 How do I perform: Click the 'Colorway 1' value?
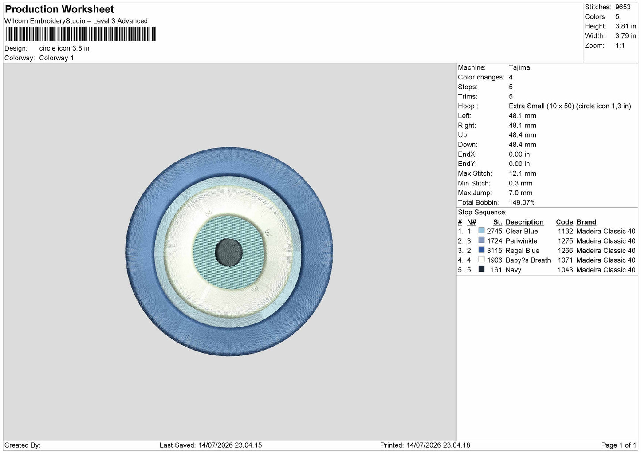[x=56, y=58]
